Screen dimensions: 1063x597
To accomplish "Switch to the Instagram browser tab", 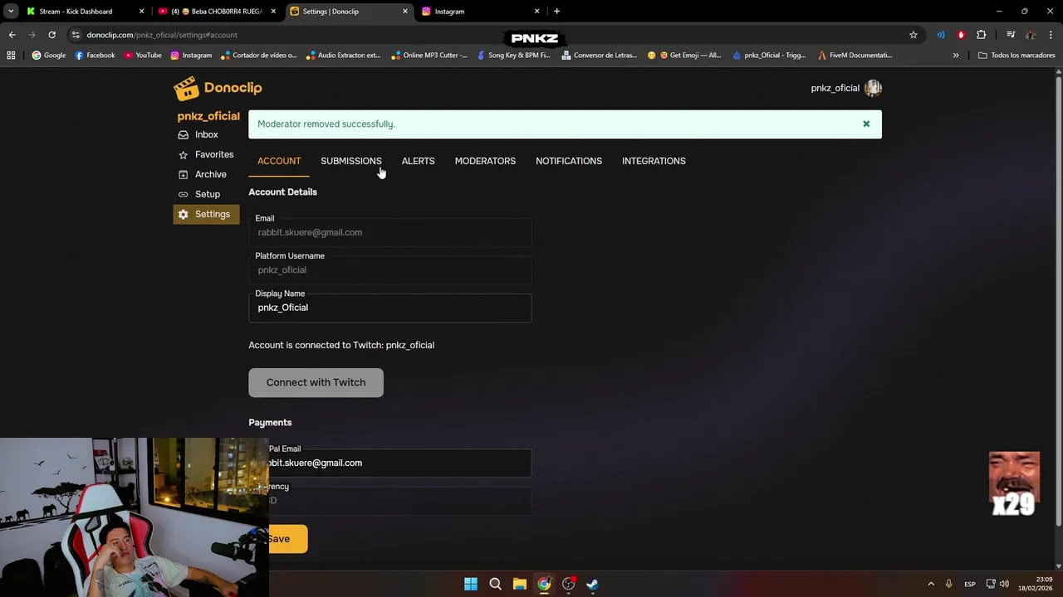I will pyautogui.click(x=480, y=12).
